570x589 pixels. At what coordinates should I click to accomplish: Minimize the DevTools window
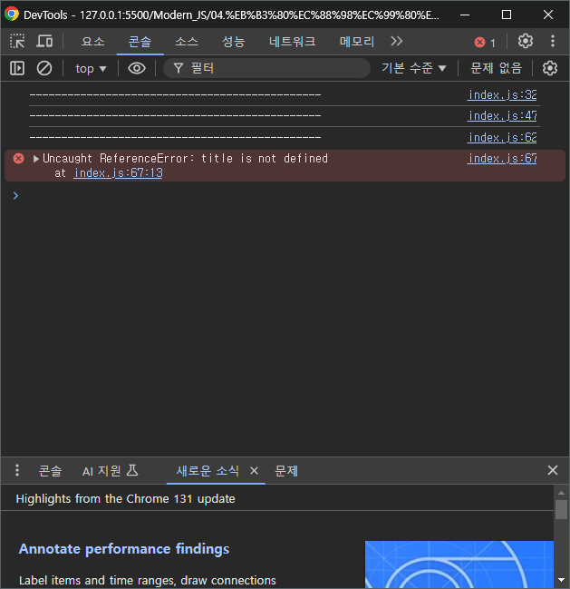tap(465, 15)
